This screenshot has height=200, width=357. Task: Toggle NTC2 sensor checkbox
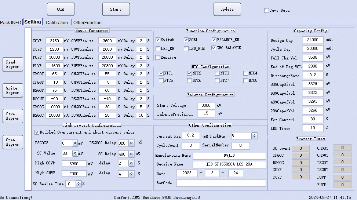[189, 73]
